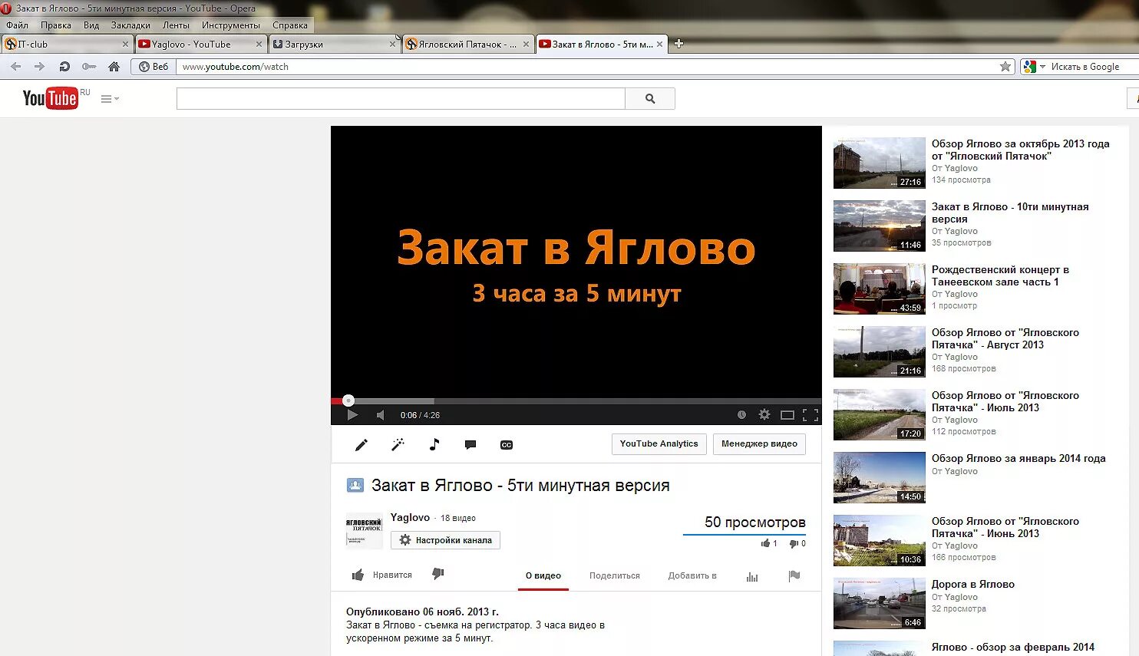The image size is (1139, 656).
Task: Switch to the Загрузки tab
Action: 335,44
